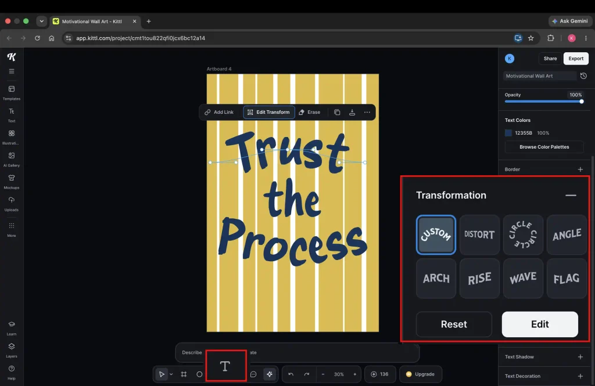Bookmark this page with star icon

pyautogui.click(x=531, y=38)
